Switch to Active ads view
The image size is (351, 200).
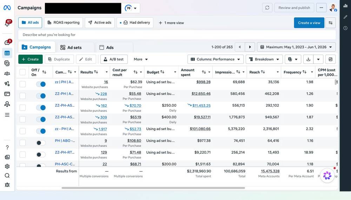tap(100, 22)
